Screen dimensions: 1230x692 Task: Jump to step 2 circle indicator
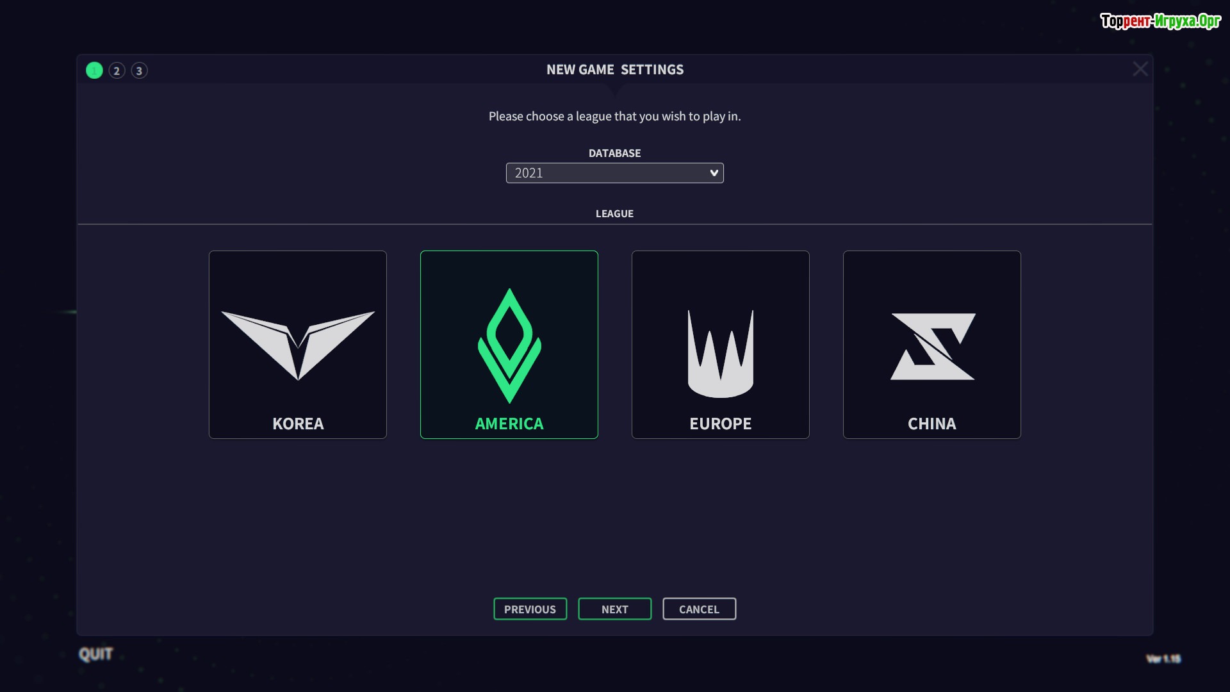(117, 70)
